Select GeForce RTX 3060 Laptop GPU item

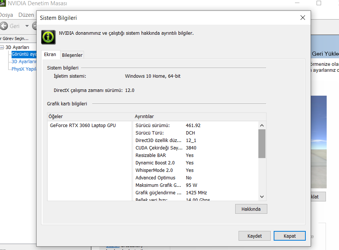[83, 125]
